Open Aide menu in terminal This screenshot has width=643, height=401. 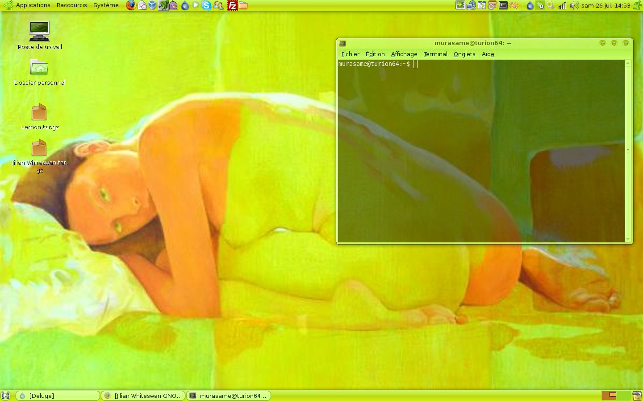pyautogui.click(x=488, y=54)
